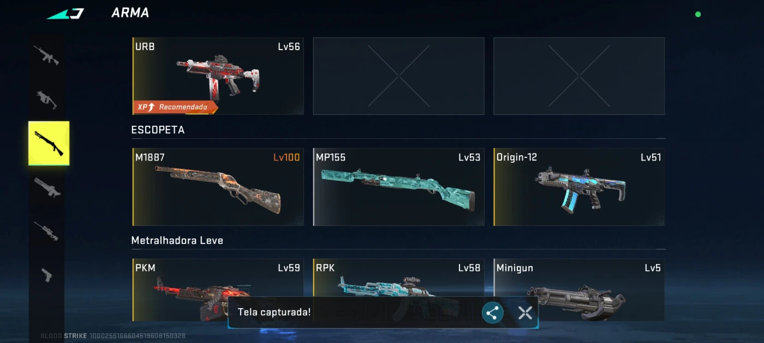Select the sniper rifle category icon
This screenshot has height=343, width=764.
tap(46, 231)
